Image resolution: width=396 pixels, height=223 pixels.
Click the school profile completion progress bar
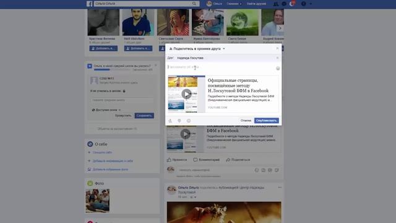(x=113, y=69)
